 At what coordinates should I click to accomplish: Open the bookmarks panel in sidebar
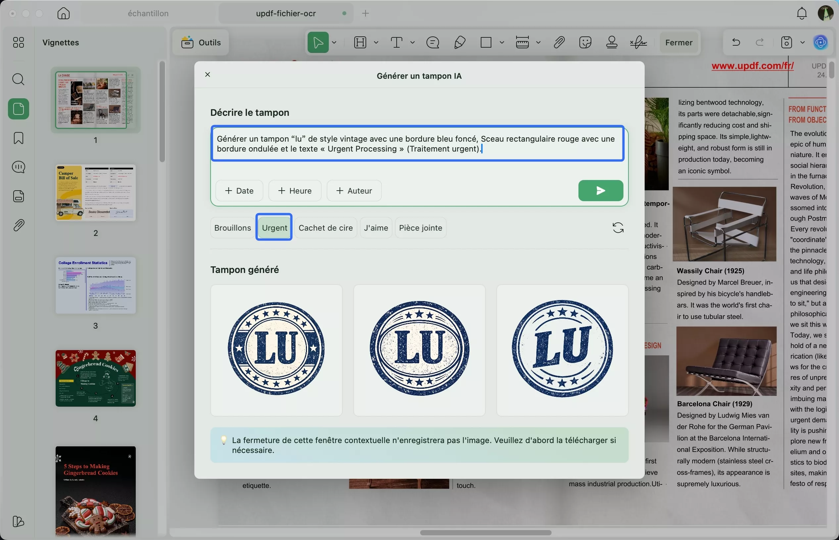click(x=18, y=138)
